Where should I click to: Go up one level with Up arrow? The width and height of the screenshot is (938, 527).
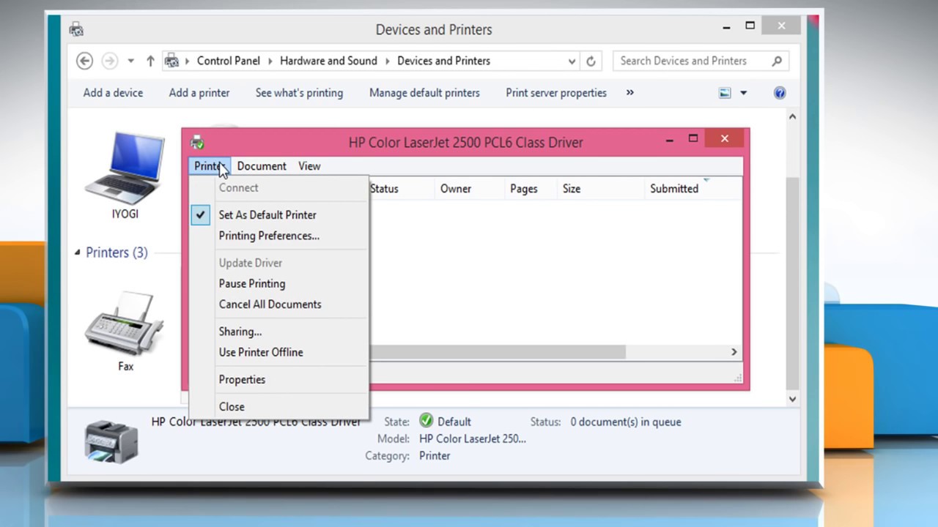(150, 61)
